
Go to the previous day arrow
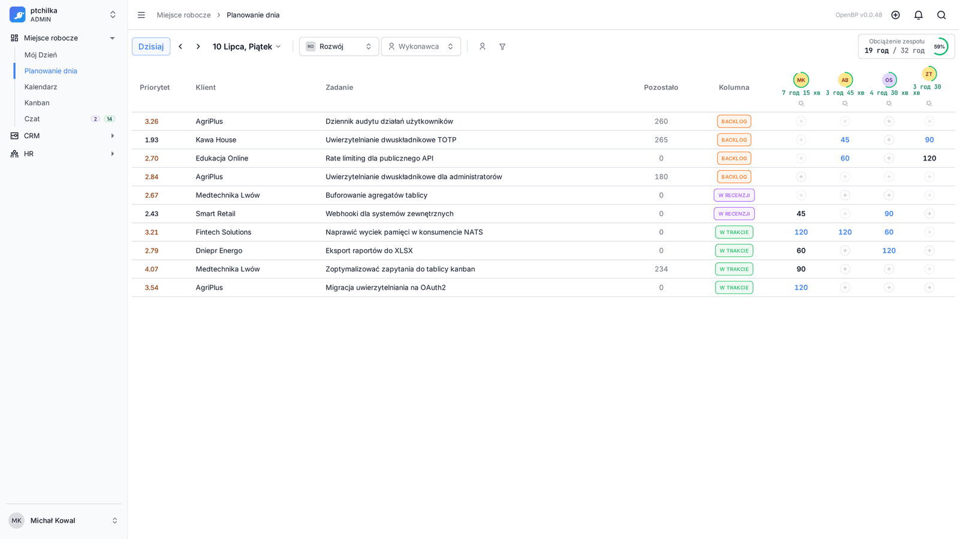[180, 47]
